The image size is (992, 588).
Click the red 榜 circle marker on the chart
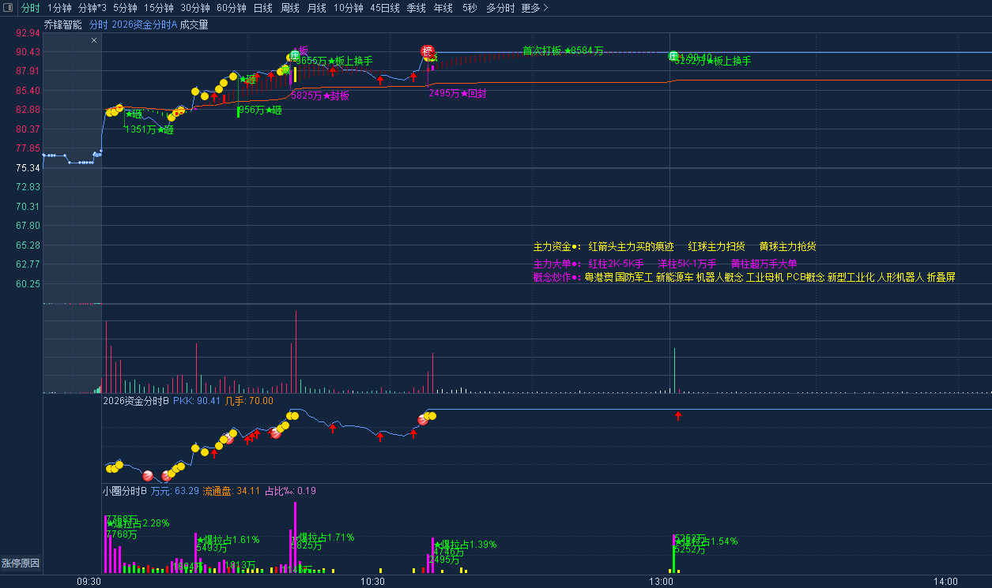pos(428,53)
